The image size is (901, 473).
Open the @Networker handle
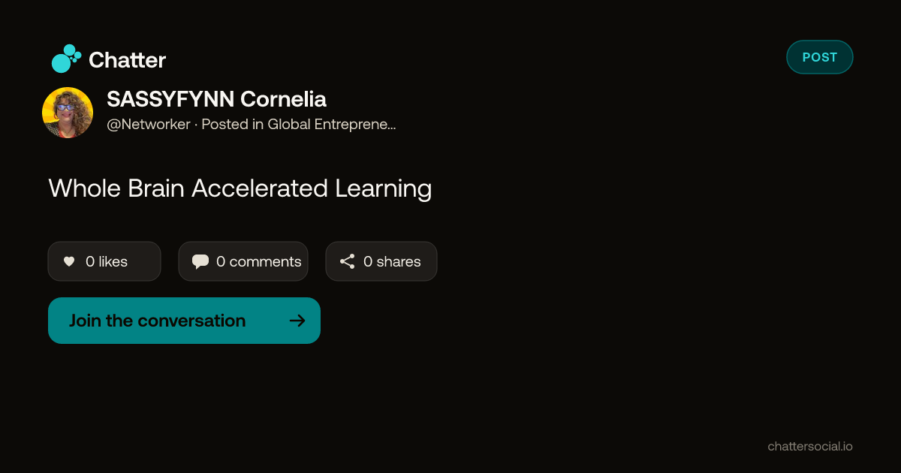click(x=149, y=125)
